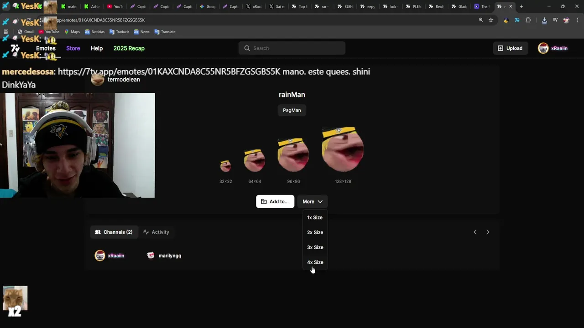Screen dimensions: 584x328
Task: Open the Chrome three-dot menu
Action: (x=577, y=20)
